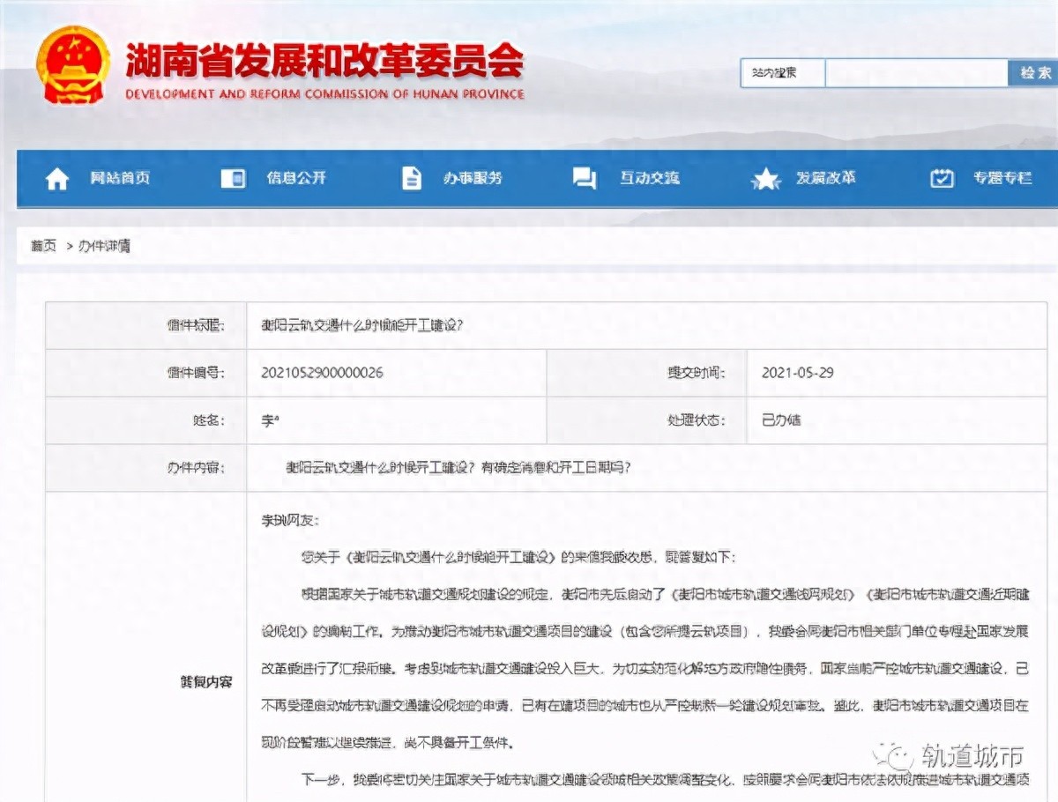Click the house icon in navigation bar

(x=57, y=179)
